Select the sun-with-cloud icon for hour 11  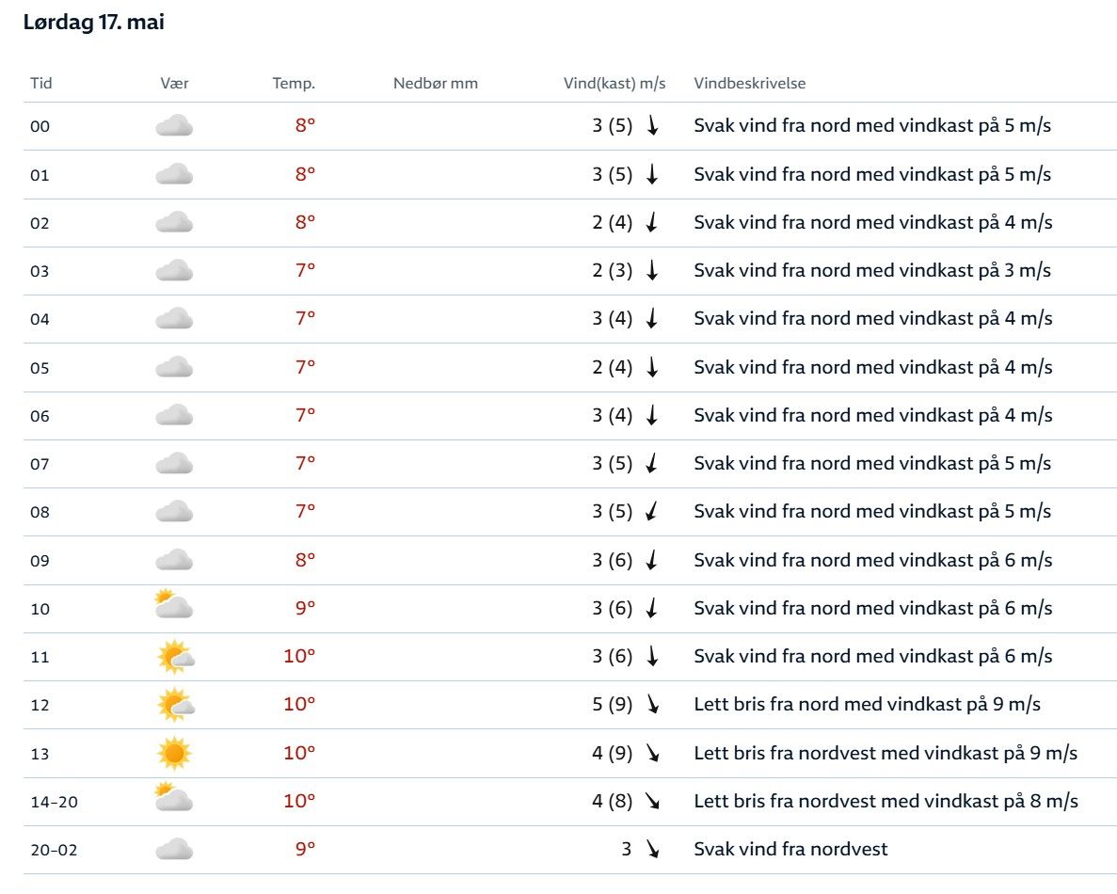pyautogui.click(x=175, y=656)
